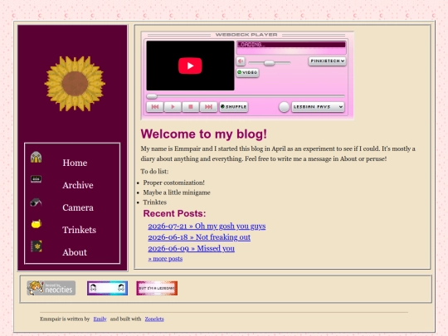Open post 'Oh my gosh you guys'
The height and width of the screenshot is (336, 448).
207,226
